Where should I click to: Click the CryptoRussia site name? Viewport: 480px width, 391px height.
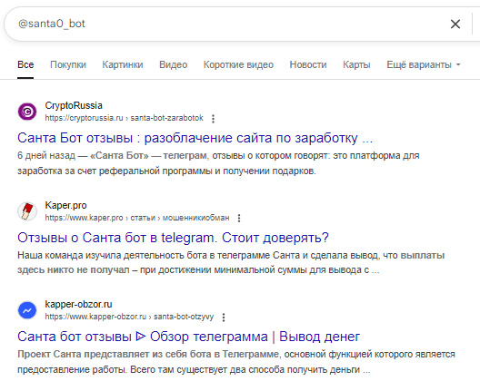click(74, 106)
